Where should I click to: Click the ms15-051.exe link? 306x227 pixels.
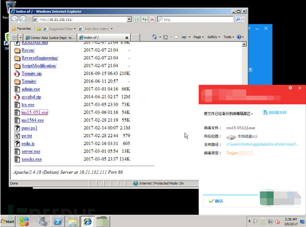coord(35,112)
